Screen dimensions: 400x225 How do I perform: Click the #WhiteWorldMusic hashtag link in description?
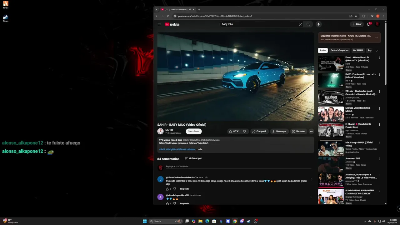click(x=186, y=149)
